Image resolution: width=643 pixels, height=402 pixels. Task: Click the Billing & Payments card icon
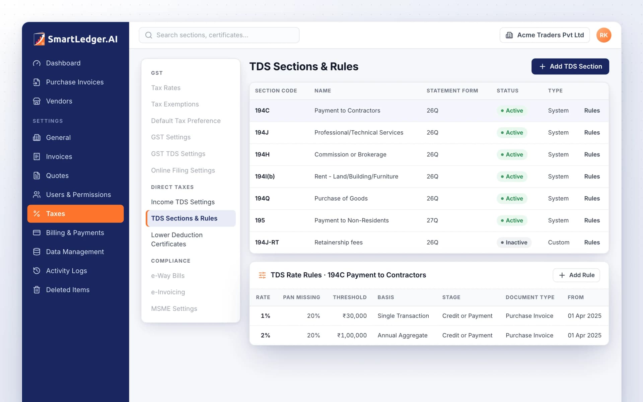(x=37, y=233)
